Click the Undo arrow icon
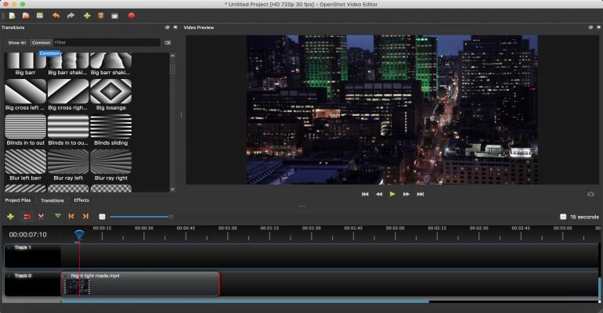This screenshot has width=603, height=313. 56,15
